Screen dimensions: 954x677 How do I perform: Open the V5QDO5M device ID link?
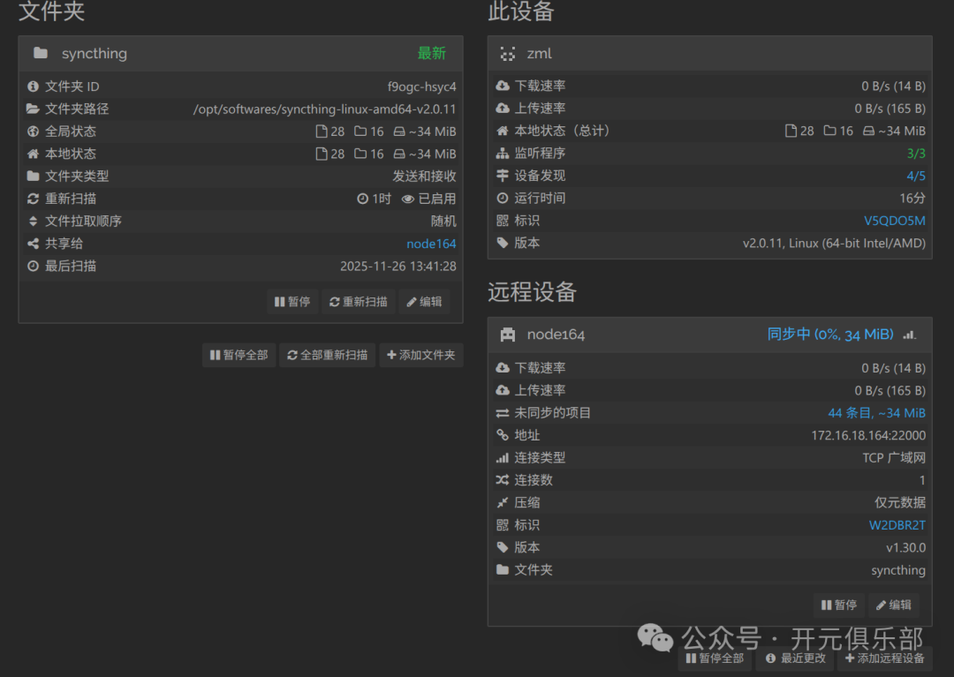pos(894,221)
